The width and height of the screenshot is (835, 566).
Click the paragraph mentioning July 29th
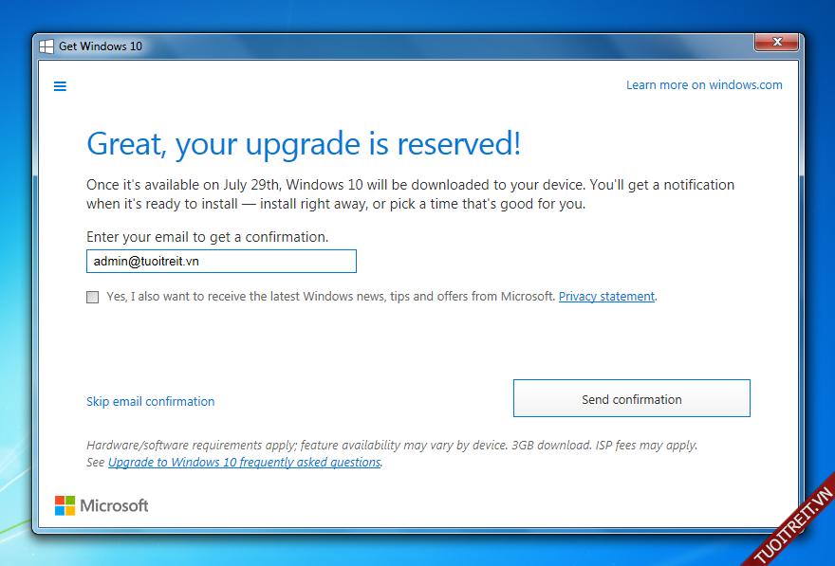(x=410, y=194)
